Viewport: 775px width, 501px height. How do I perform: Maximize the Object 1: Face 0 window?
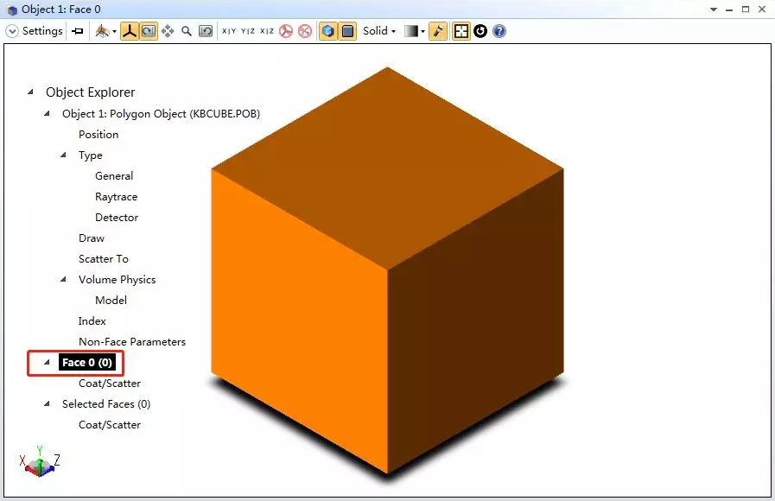[x=746, y=10]
